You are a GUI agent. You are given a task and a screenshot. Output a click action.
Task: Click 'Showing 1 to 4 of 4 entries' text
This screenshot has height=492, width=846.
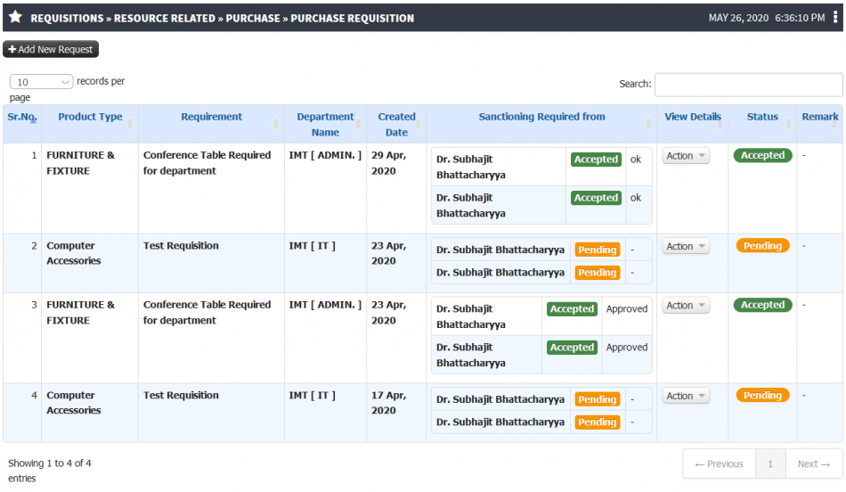50,471
